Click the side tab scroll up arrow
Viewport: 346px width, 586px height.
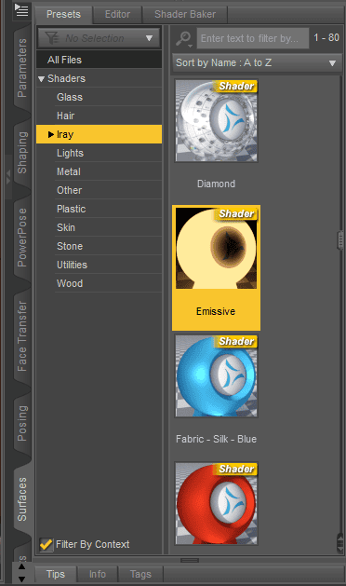click(21, 567)
